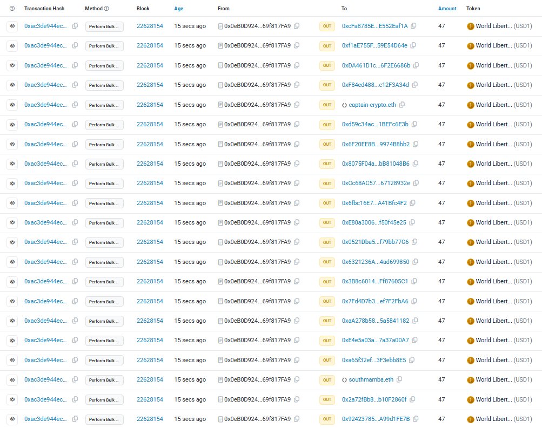Preview transaction in row to 0xcFa8785E...E552Eaf1A
Screen dimensions: 542x428
tap(12, 26)
